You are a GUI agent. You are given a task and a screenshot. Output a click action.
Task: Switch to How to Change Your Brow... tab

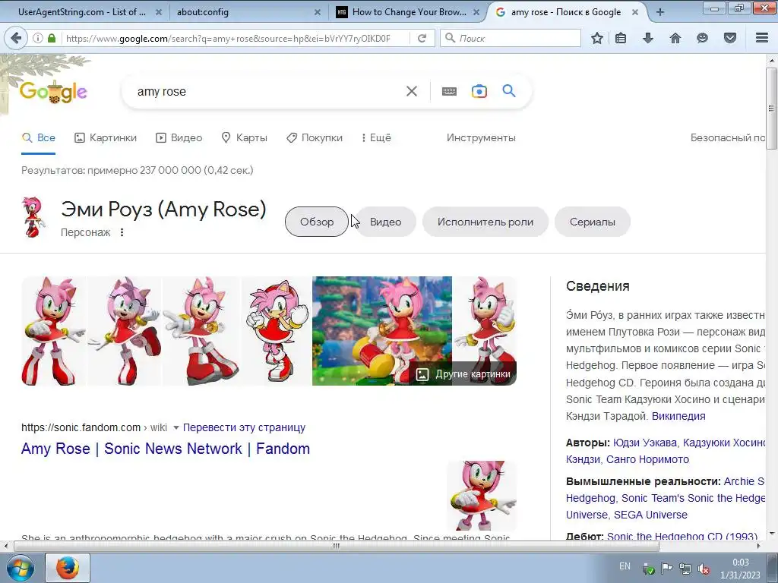point(409,12)
